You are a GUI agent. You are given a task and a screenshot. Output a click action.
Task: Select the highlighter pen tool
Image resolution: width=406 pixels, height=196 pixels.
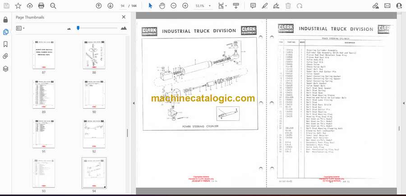tap(265, 6)
